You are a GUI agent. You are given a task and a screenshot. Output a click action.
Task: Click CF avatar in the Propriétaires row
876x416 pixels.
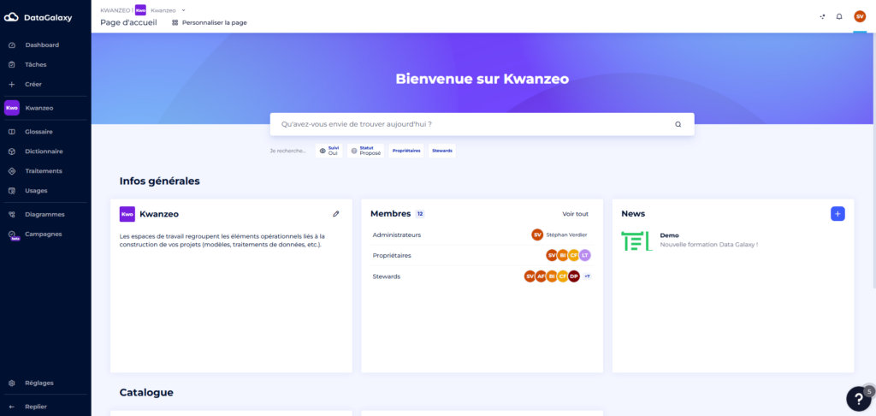coord(574,256)
